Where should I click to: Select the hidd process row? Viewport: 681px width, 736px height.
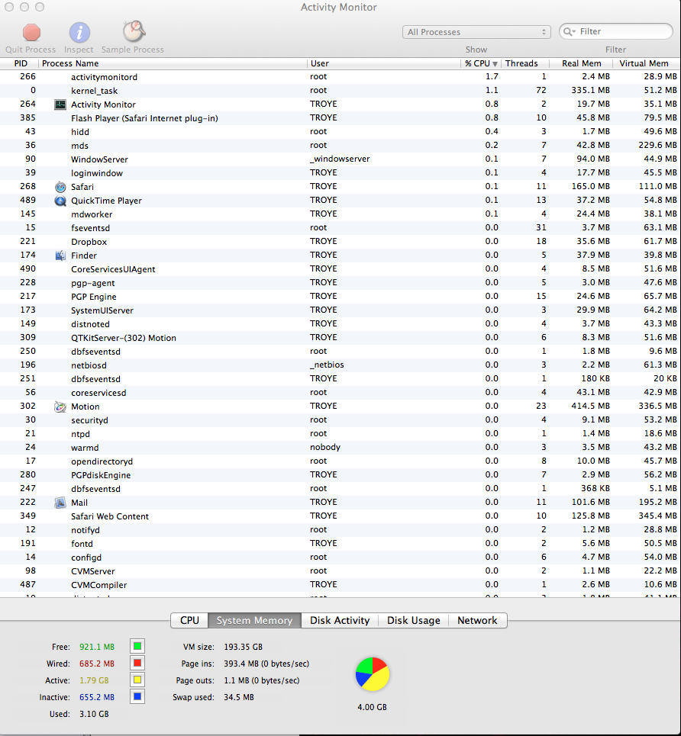340,132
